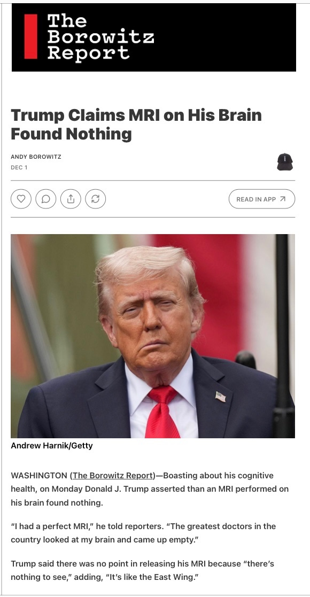Open the post in app with READ IN APP

262,199
